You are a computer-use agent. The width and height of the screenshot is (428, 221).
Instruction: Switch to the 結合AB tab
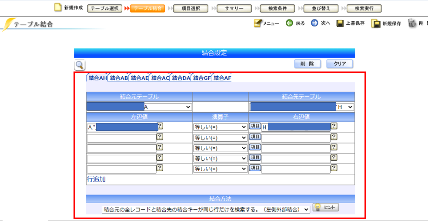118,78
